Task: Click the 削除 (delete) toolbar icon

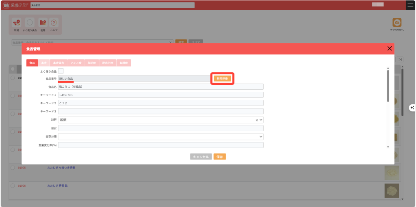Action: pyautogui.click(x=42, y=23)
